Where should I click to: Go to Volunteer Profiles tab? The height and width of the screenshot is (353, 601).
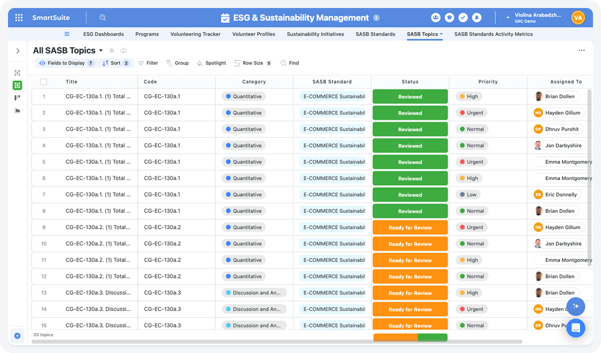[x=254, y=34]
